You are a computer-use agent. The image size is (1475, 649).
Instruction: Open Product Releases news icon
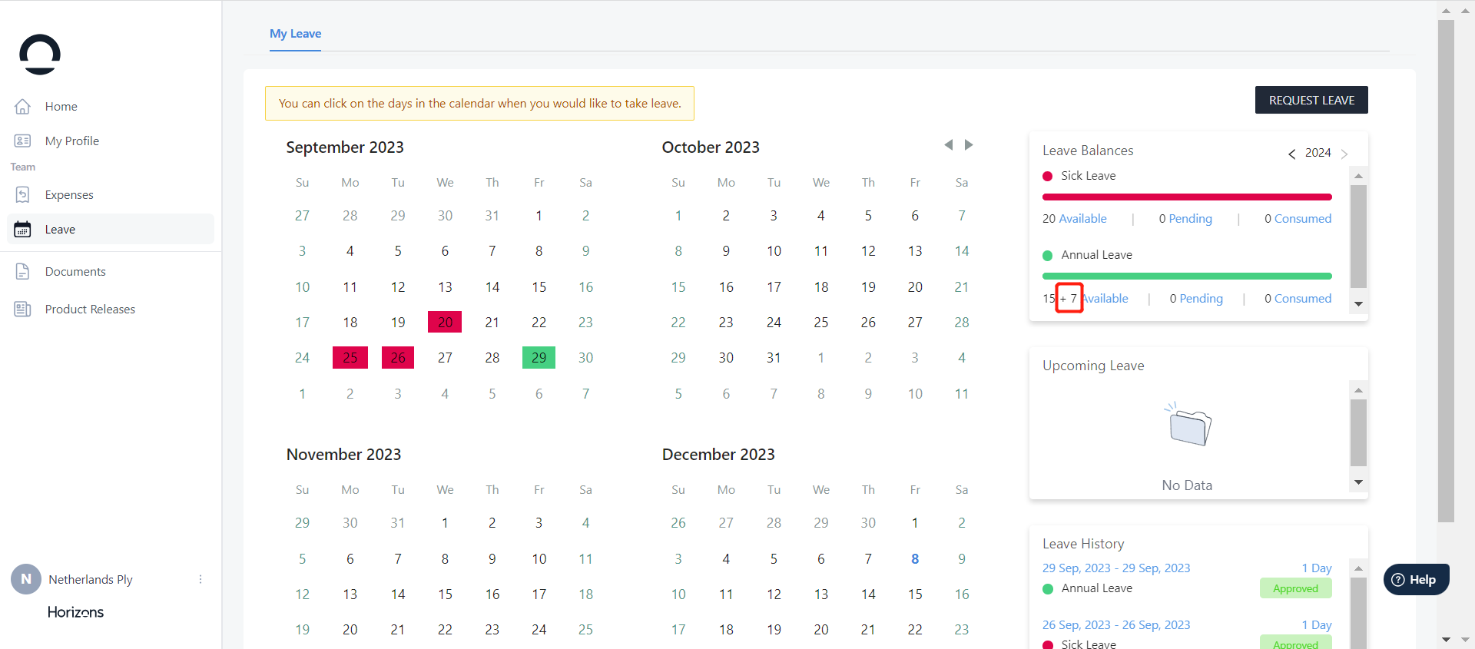pyautogui.click(x=23, y=309)
